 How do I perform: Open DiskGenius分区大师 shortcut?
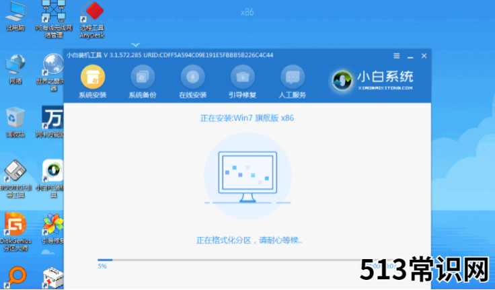coord(15,232)
